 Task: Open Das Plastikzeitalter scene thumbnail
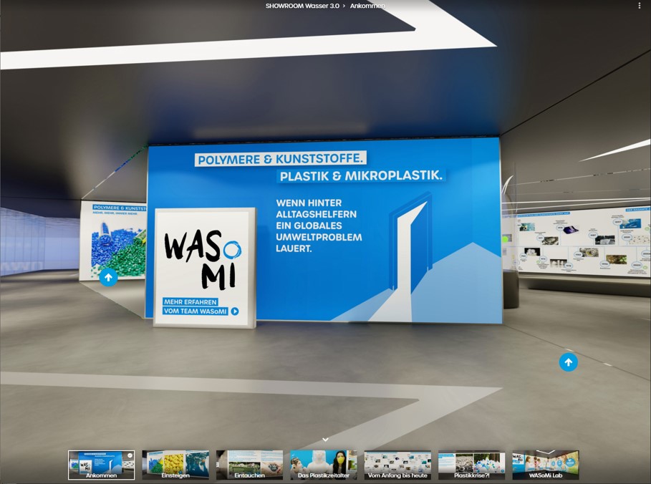(324, 465)
